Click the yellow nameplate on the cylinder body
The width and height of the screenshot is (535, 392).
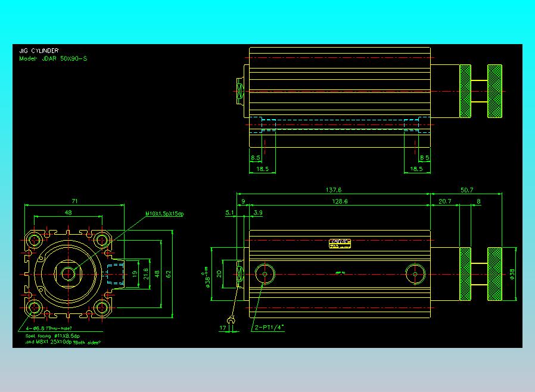click(x=340, y=244)
